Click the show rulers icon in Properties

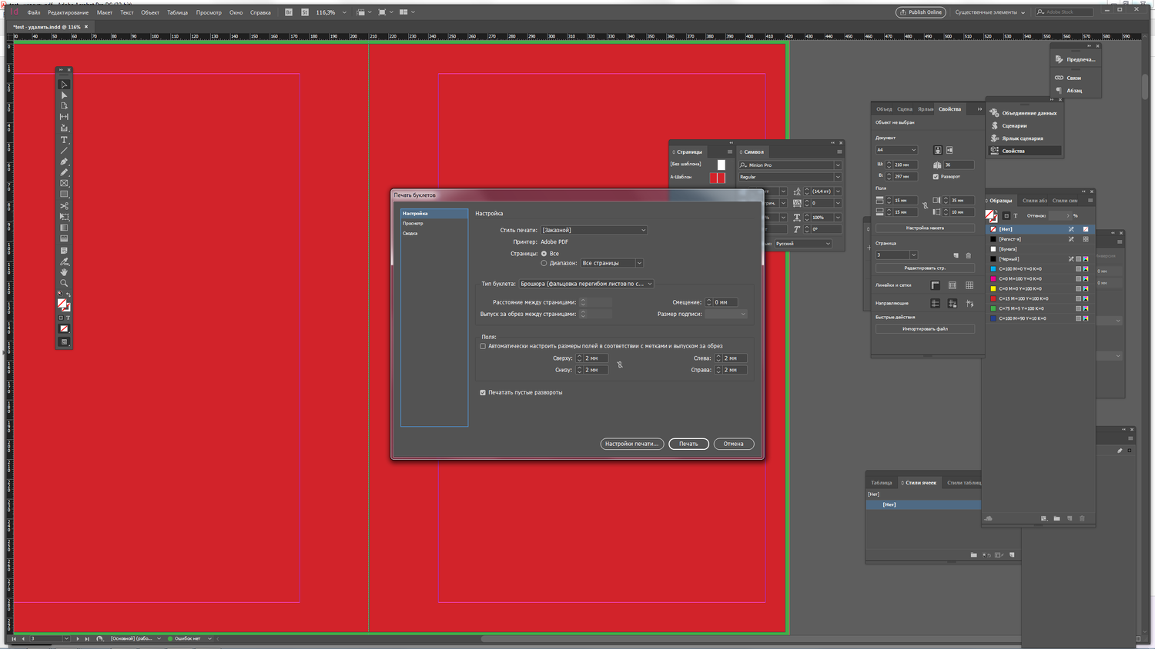936,285
